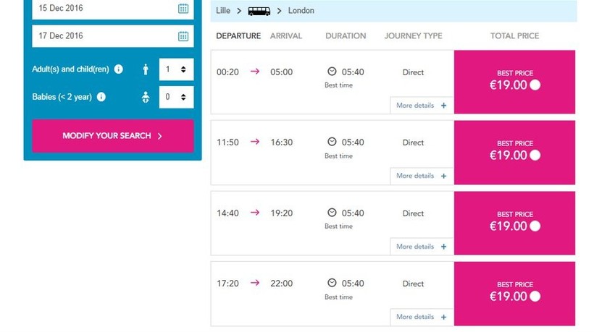This screenshot has width=594, height=332.
Task: Sort by the Duration column header
Action: [x=346, y=36]
